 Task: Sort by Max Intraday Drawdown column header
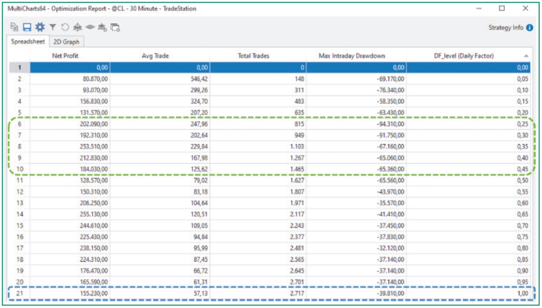(x=351, y=56)
